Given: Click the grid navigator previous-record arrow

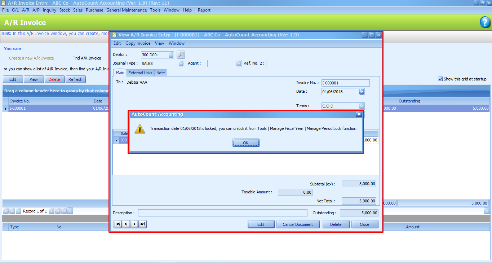Looking at the screenshot, I should tap(18, 211).
